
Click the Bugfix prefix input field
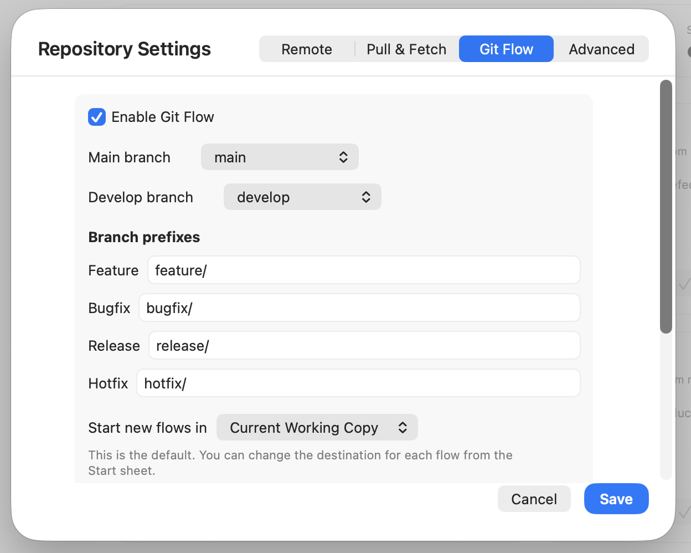click(359, 308)
